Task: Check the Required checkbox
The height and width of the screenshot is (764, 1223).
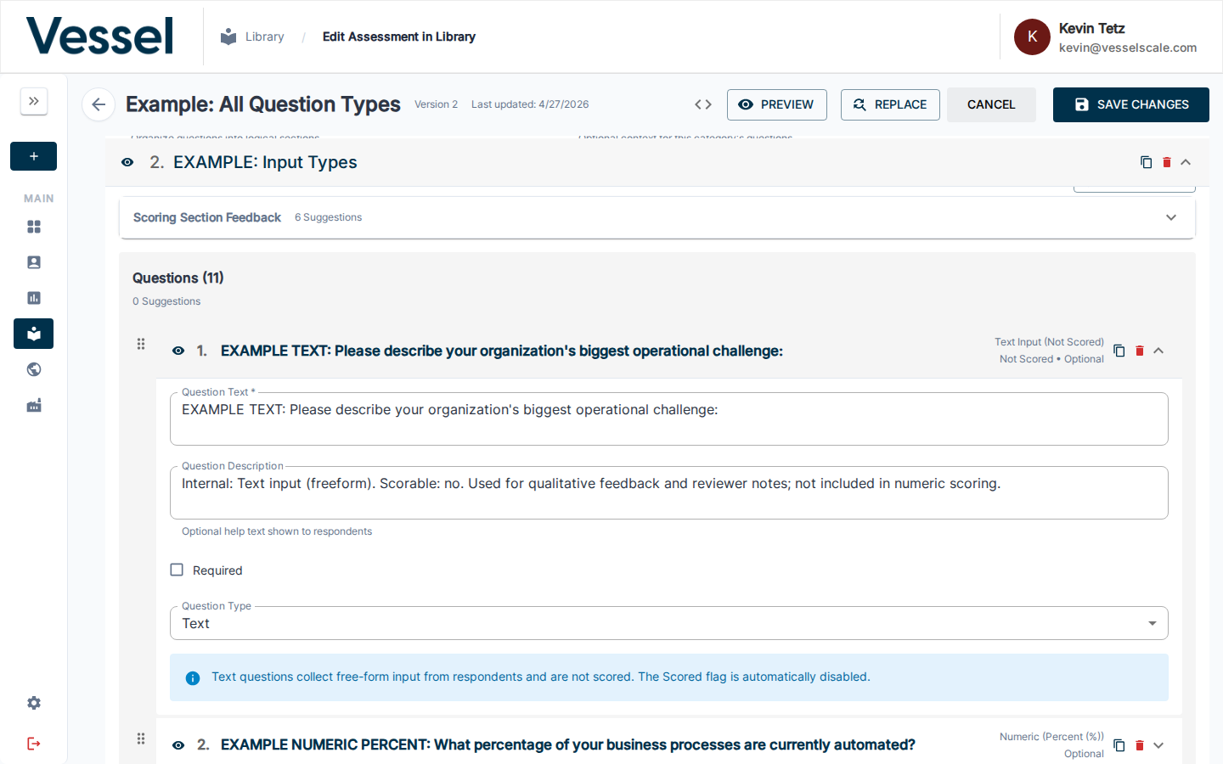Action: (x=177, y=570)
